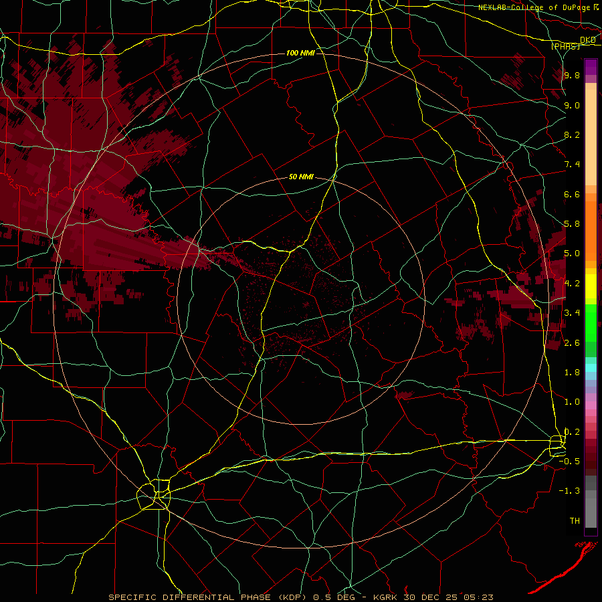Click the yellow segment of the color bar

[591, 286]
